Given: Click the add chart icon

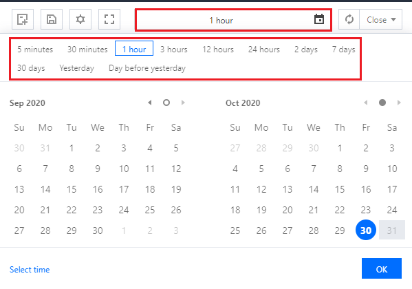Looking at the screenshot, I should tap(23, 19).
